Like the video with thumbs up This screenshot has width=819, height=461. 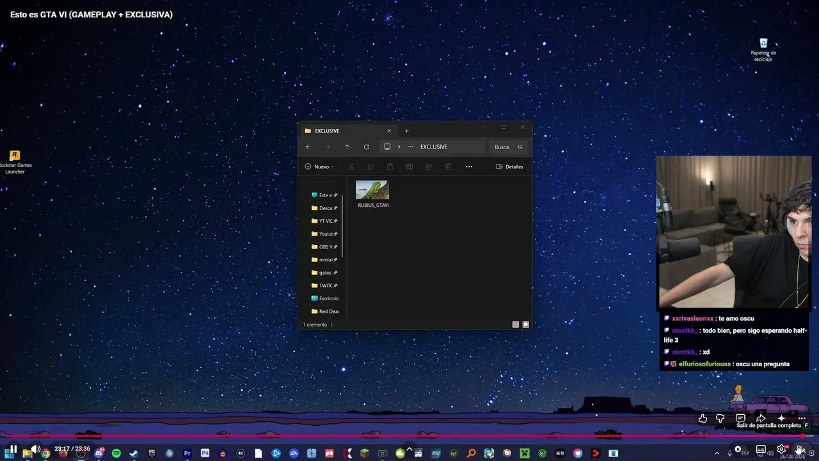click(703, 418)
